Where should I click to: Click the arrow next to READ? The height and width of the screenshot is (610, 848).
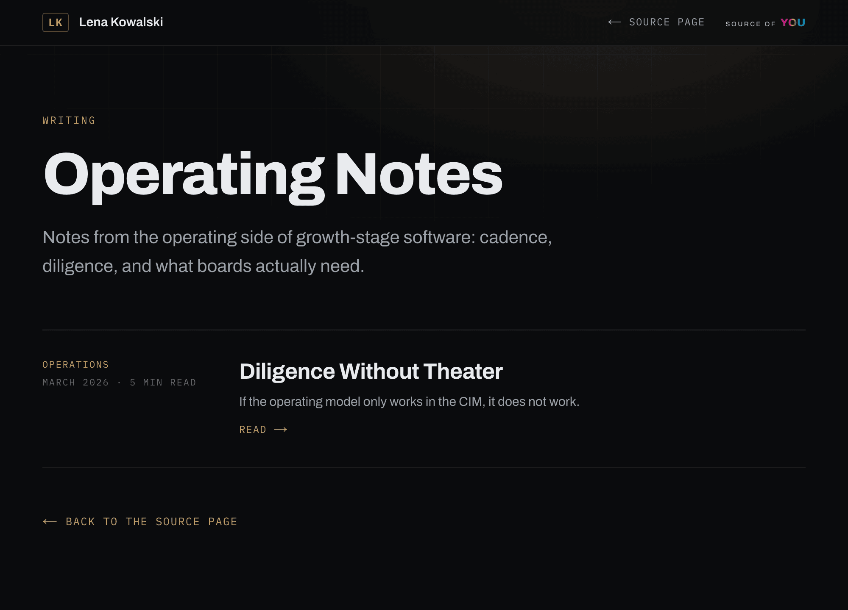coord(281,430)
